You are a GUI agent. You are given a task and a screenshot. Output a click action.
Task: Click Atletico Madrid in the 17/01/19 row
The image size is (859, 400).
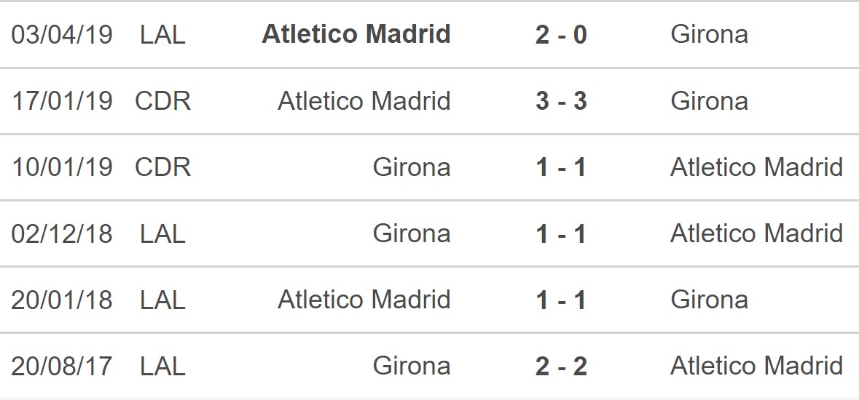(x=364, y=100)
